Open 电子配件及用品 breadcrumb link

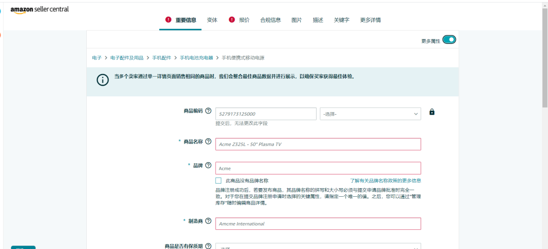coord(127,58)
